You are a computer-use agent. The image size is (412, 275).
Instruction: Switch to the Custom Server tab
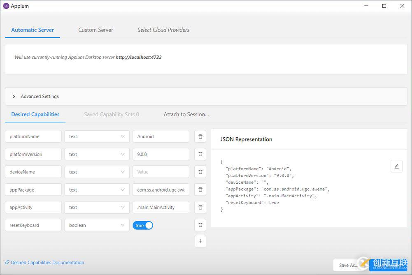(95, 30)
